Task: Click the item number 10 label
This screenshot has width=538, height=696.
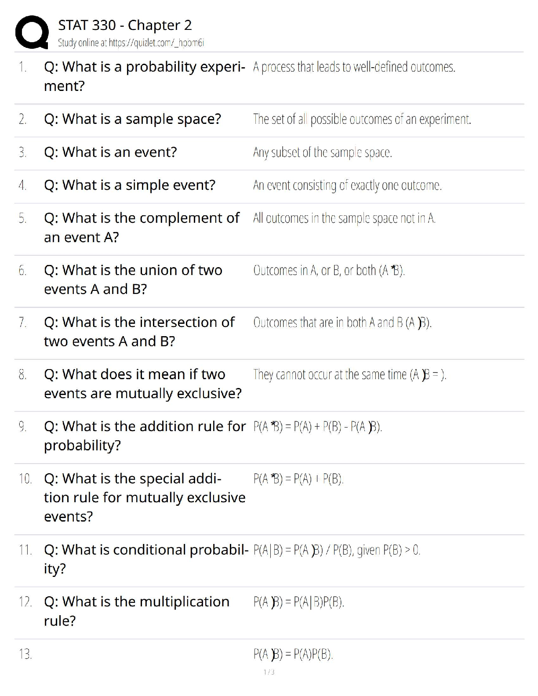Action: (25, 478)
